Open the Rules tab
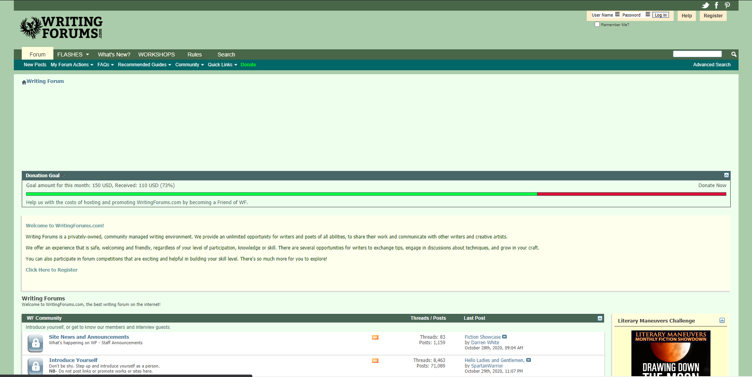Screen dimensions: 752x377 point(195,54)
